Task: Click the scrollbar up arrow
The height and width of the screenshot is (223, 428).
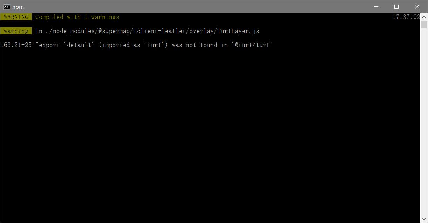Action: (424, 17)
